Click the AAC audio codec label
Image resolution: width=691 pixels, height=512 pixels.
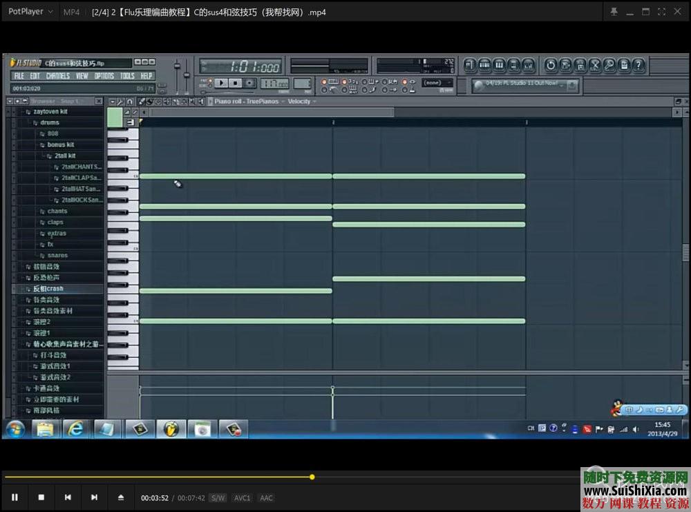tap(266, 498)
